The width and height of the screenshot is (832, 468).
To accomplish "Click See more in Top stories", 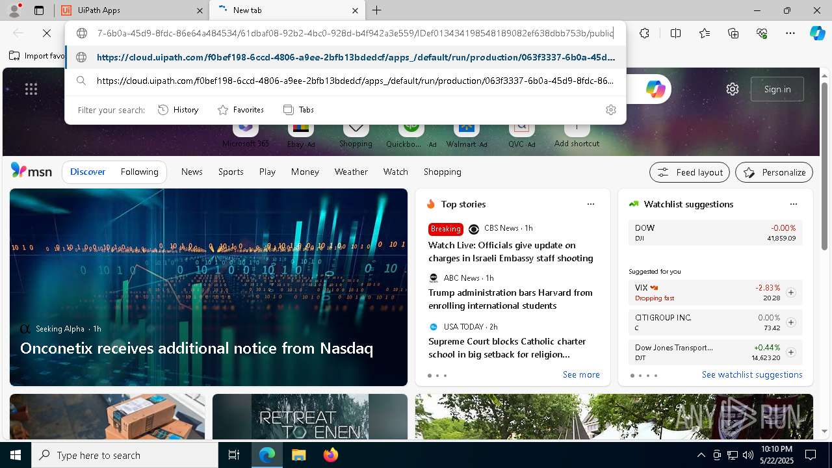I will click(x=581, y=374).
